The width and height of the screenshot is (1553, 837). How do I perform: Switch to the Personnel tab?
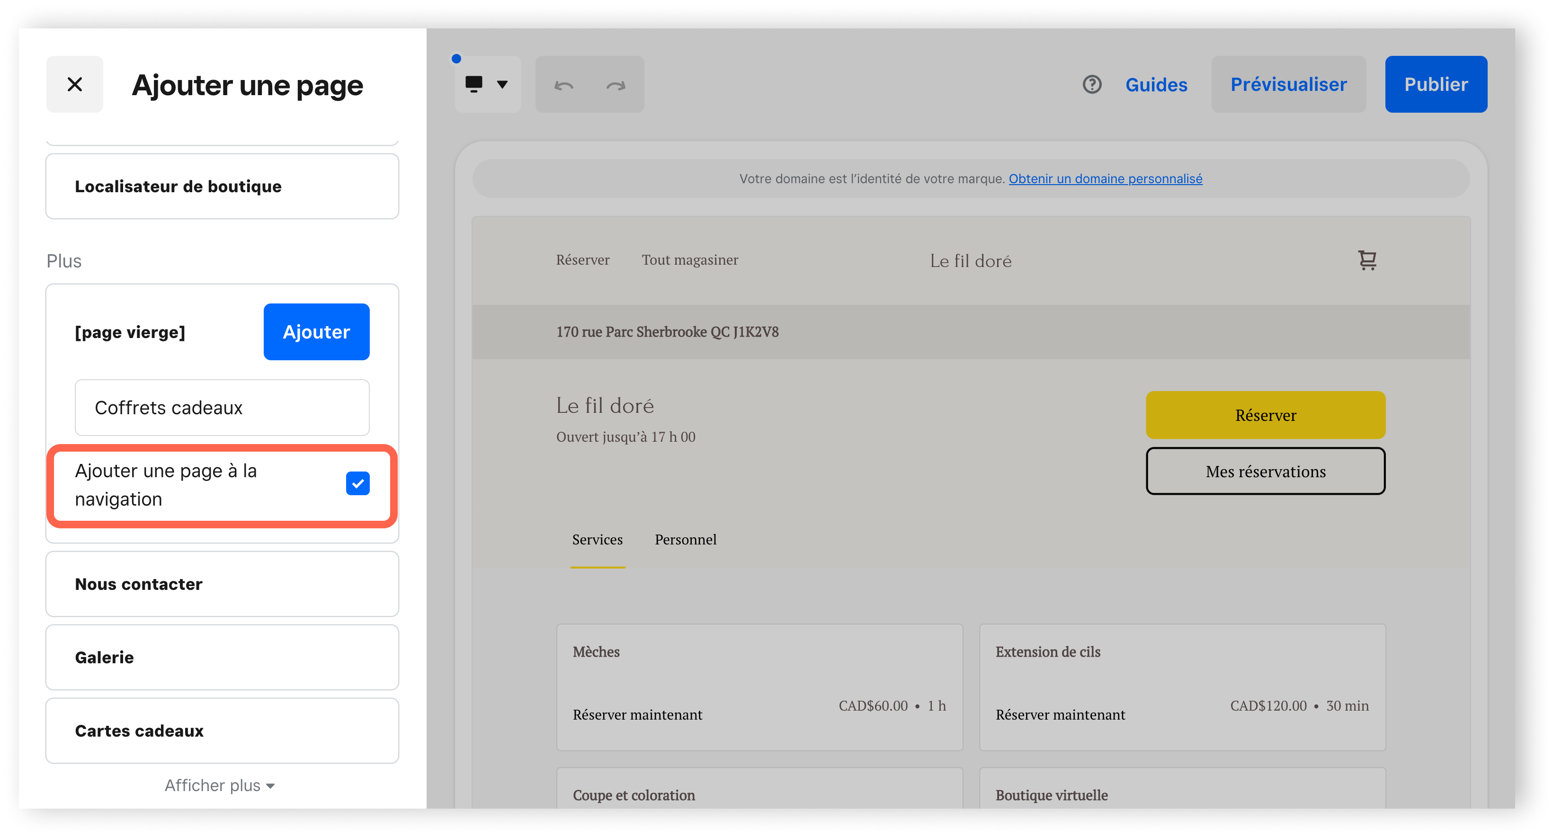pos(686,539)
